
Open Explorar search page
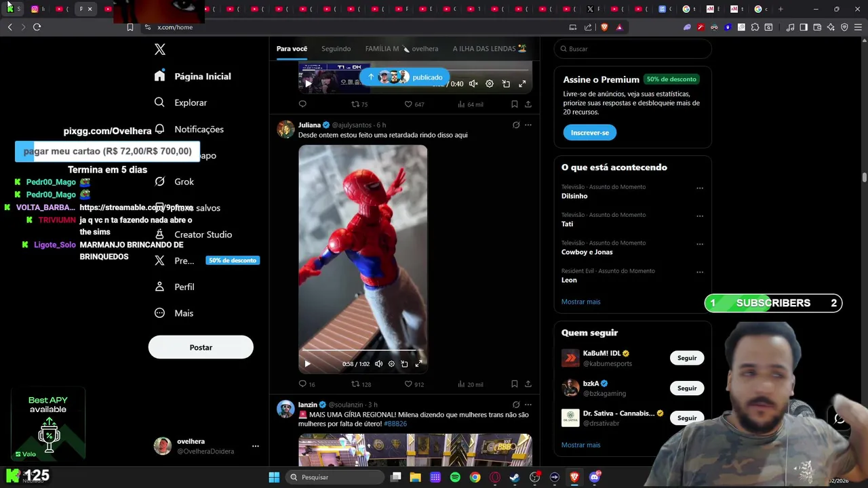tap(180, 102)
